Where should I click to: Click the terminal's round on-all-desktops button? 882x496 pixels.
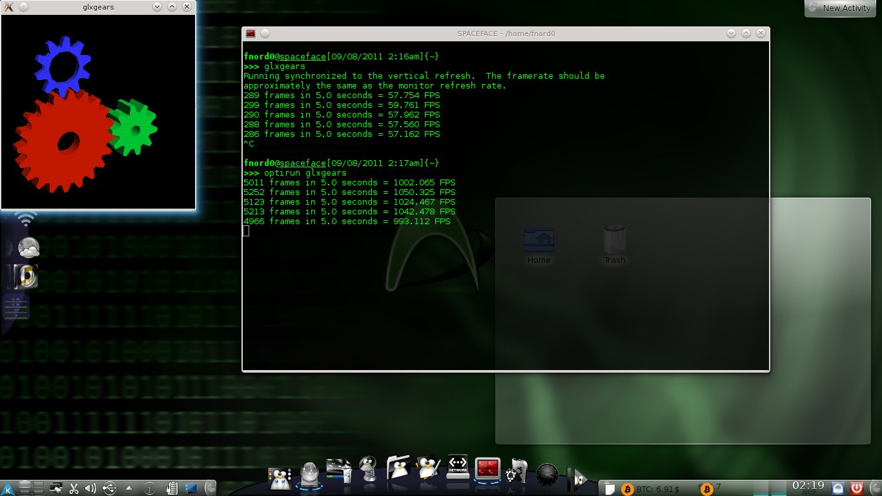tap(265, 34)
